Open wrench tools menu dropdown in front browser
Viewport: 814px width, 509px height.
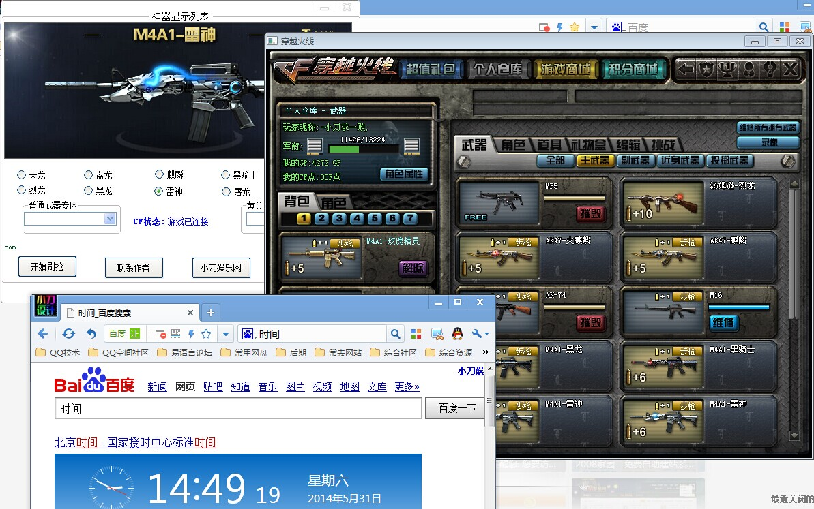point(481,334)
